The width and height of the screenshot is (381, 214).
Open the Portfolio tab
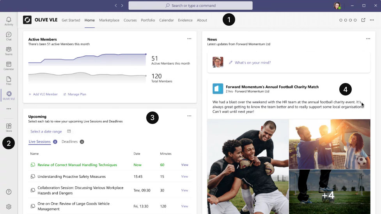click(x=148, y=20)
